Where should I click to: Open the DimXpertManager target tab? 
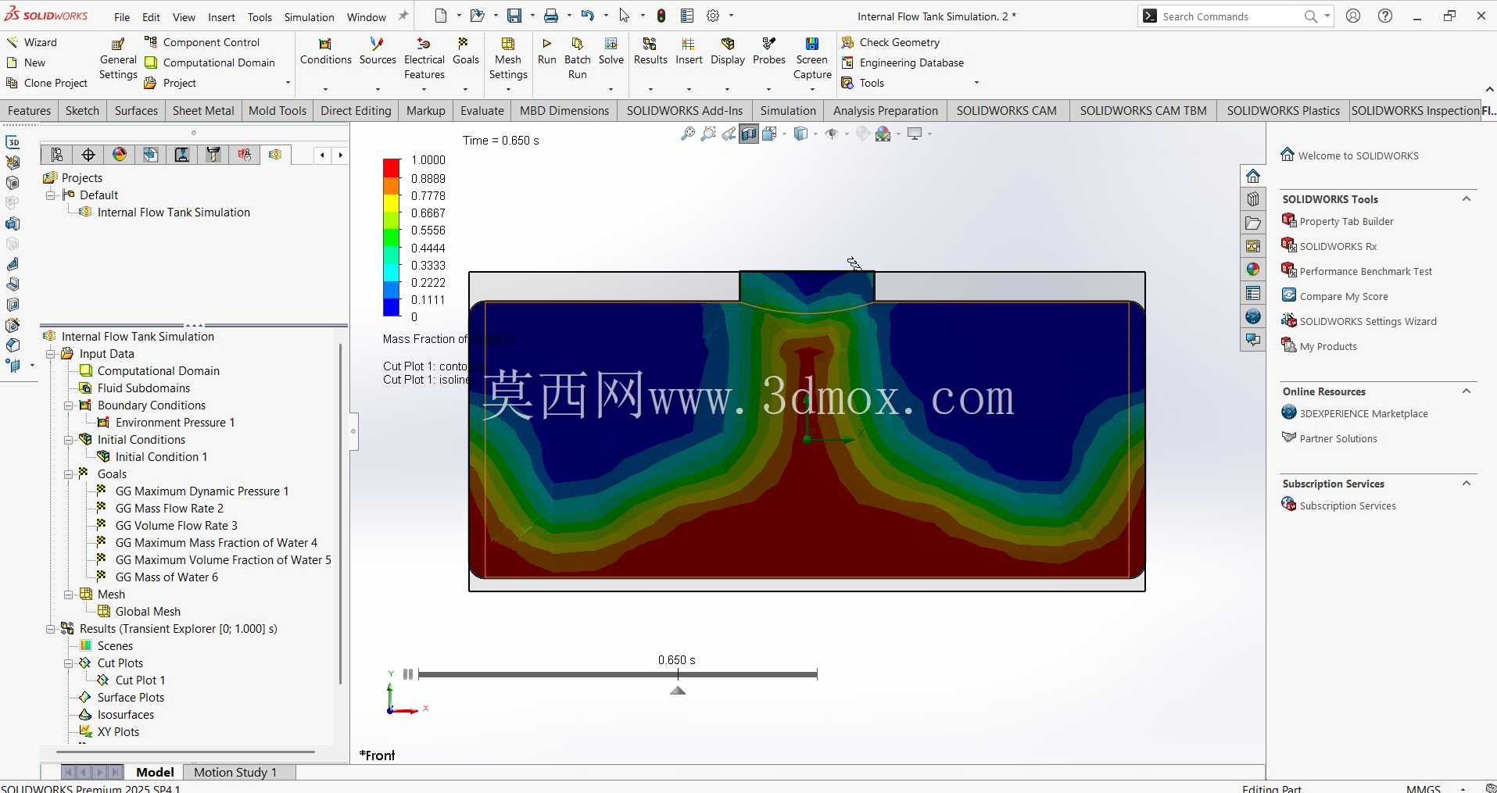click(88, 155)
